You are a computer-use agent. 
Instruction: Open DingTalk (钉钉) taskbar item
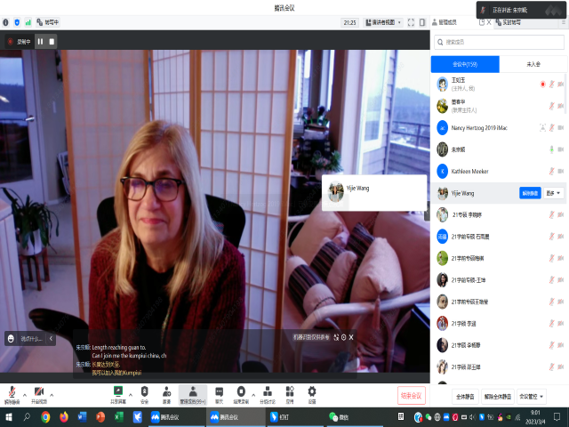294,417
